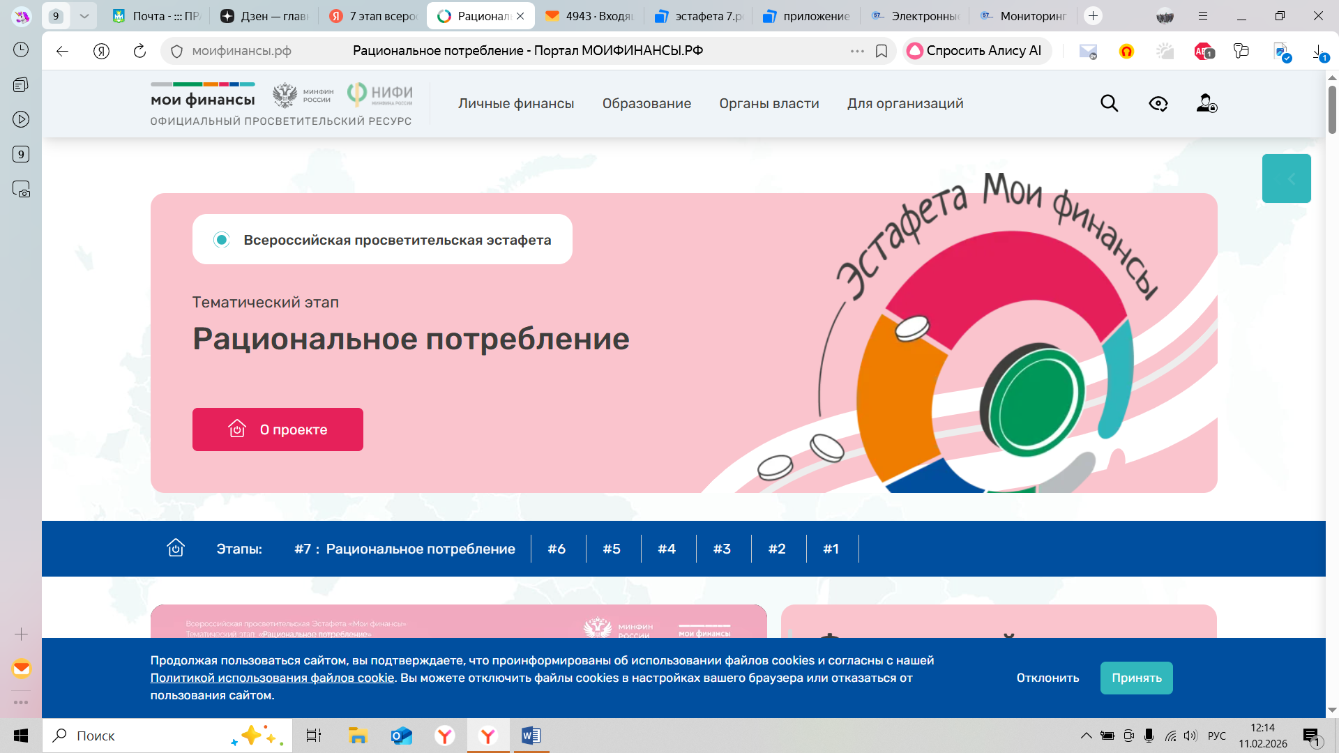Reload the page with the refresh icon
Image resolution: width=1339 pixels, height=753 pixels.
coord(139,51)
